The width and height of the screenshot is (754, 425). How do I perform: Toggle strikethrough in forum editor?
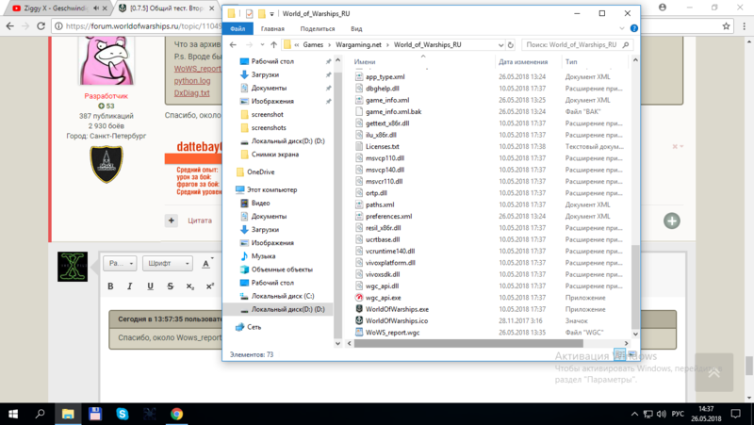pyautogui.click(x=170, y=286)
